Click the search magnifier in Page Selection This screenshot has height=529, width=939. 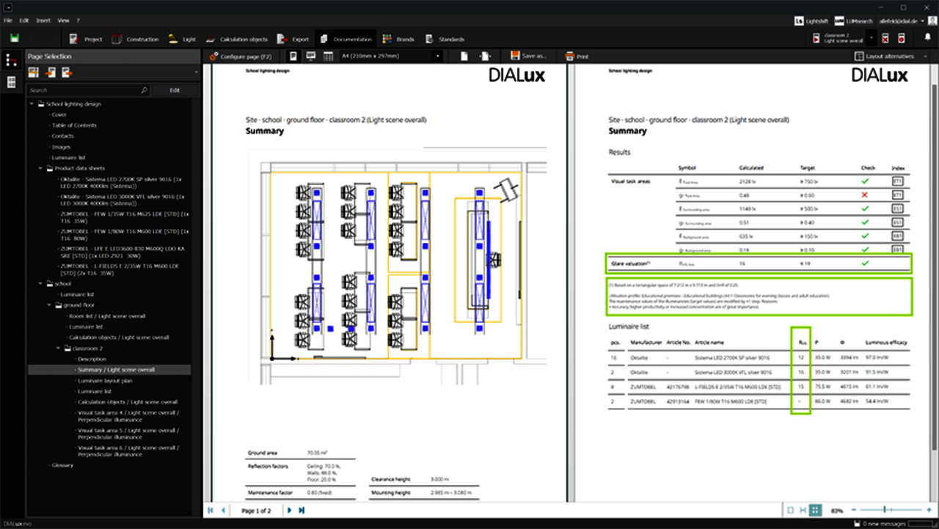(144, 90)
